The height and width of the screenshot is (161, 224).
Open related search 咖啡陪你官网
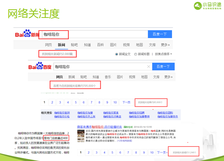[62, 113]
